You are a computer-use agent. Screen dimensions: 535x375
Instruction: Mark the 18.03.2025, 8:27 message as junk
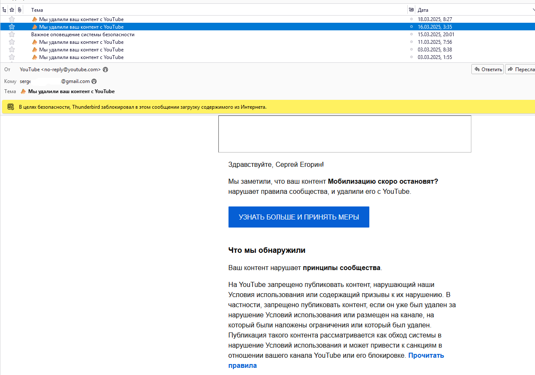[411, 19]
